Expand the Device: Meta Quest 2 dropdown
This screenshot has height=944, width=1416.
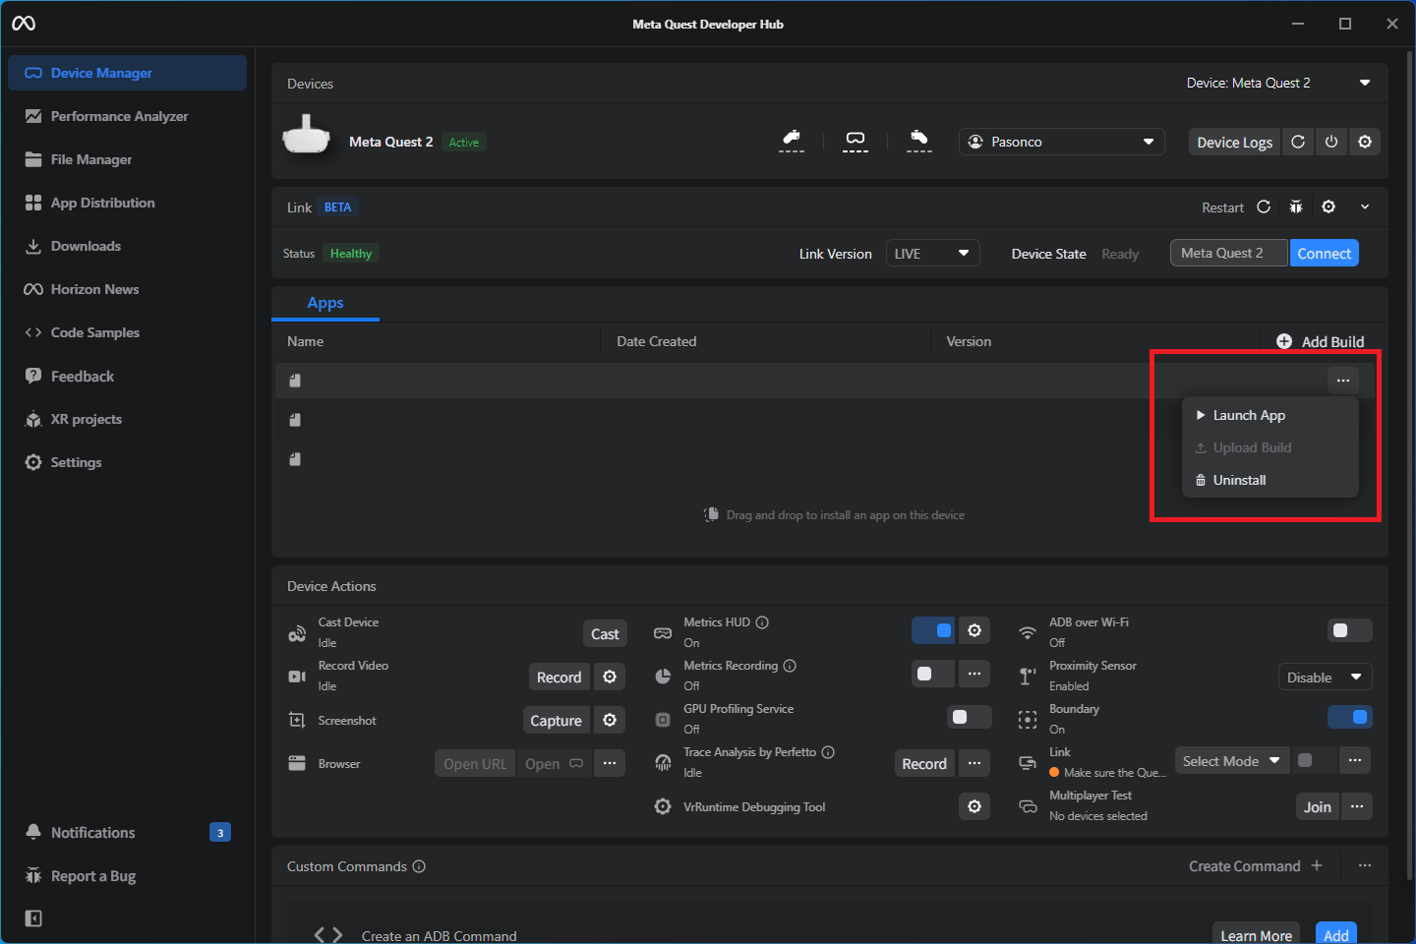1278,84
